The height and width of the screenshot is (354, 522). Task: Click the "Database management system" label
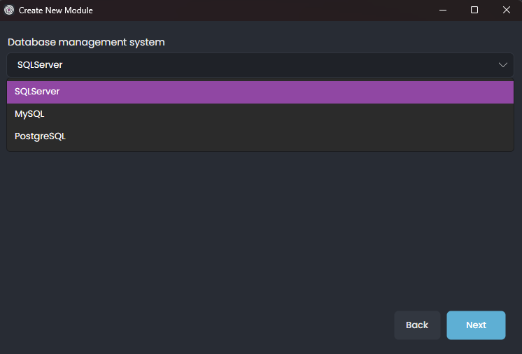click(x=86, y=42)
